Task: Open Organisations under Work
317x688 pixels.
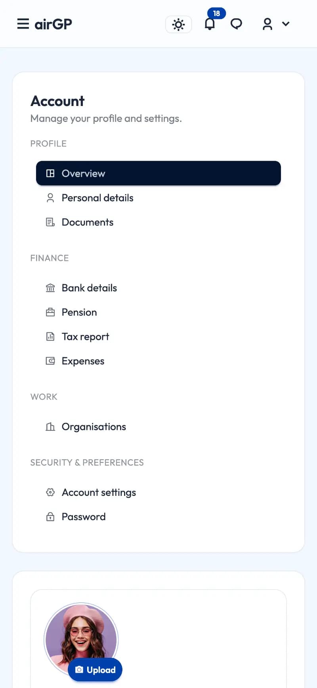Action: [x=94, y=427]
